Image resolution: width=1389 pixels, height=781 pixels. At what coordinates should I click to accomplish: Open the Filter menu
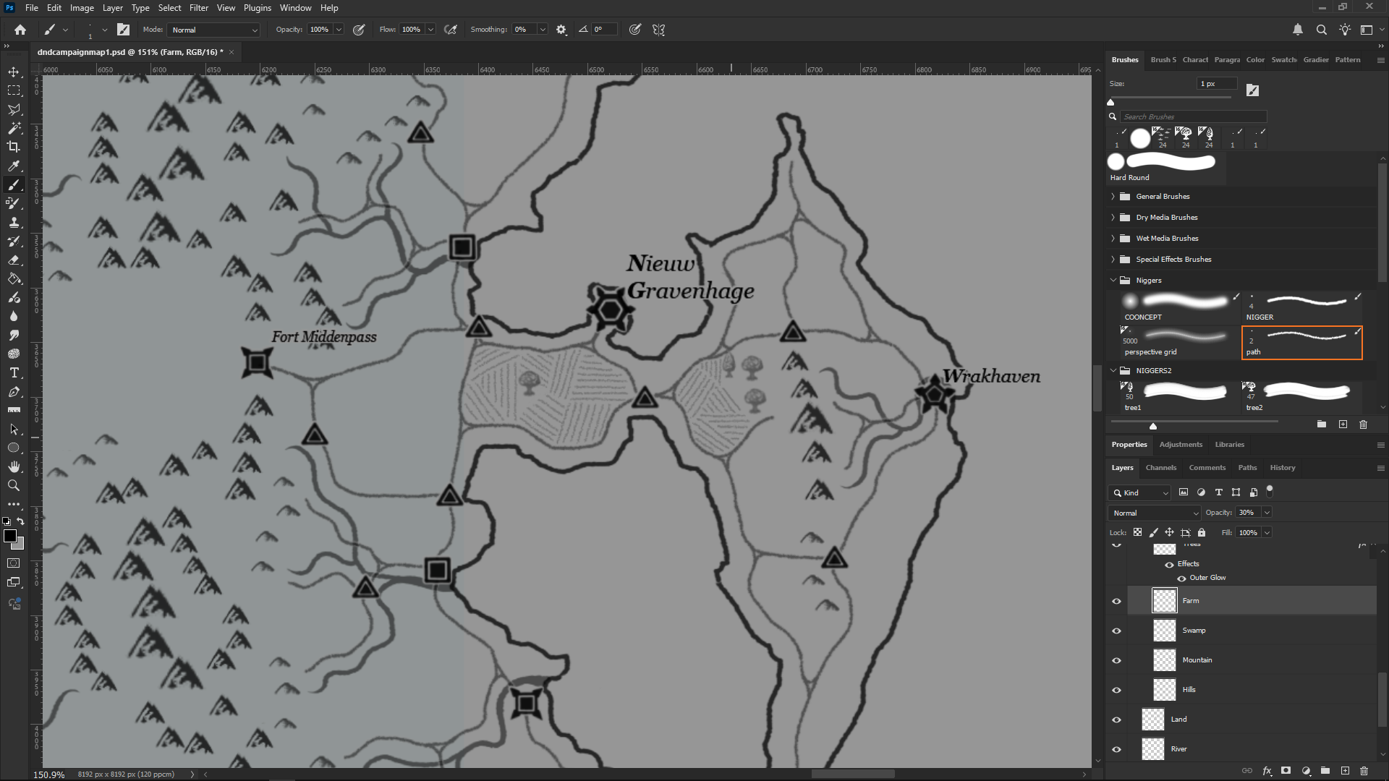[198, 8]
